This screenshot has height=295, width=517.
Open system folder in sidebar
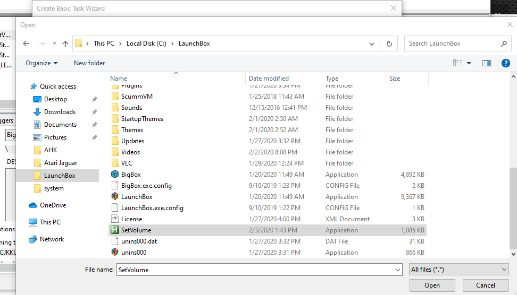(54, 188)
